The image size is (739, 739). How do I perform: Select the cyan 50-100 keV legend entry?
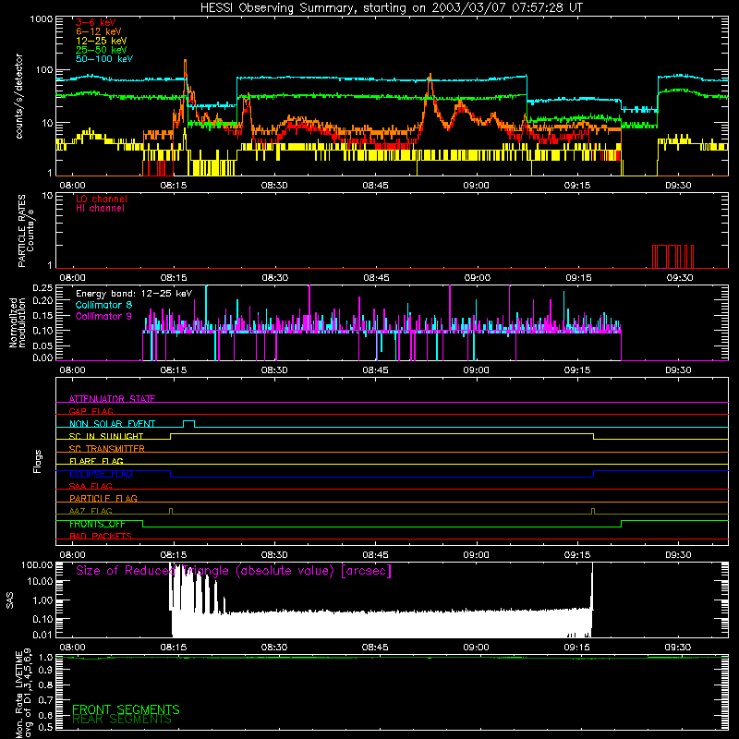tap(104, 59)
